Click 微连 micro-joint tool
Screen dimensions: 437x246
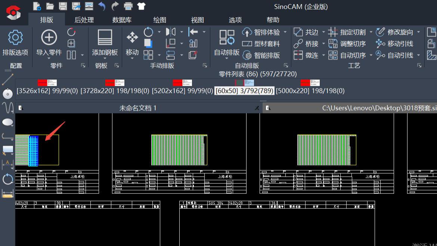pyautogui.click(x=306, y=55)
